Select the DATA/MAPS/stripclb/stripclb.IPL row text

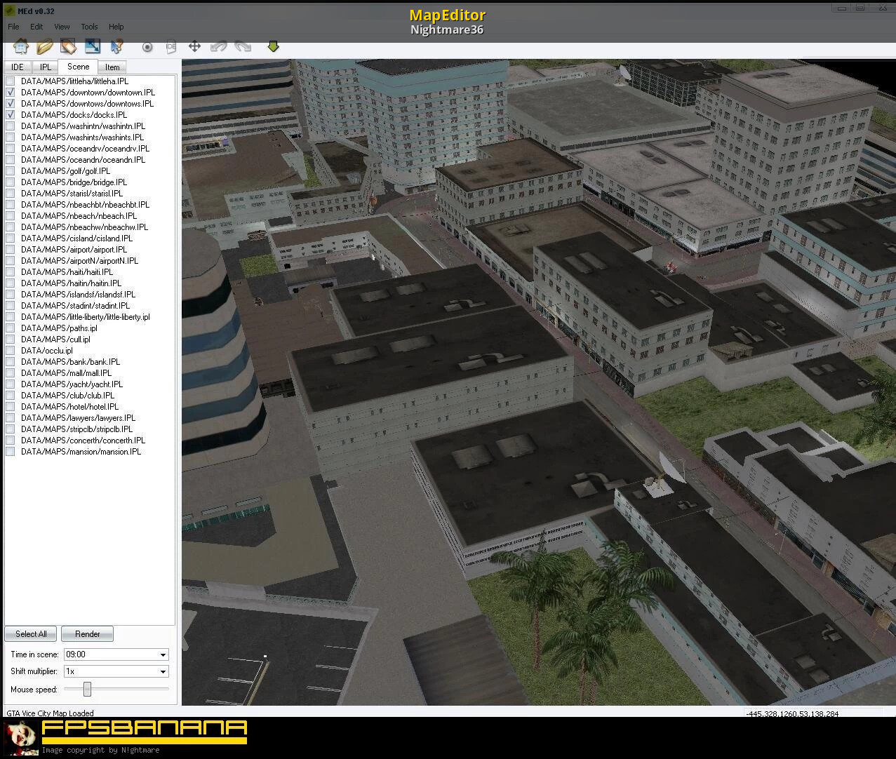coord(76,429)
